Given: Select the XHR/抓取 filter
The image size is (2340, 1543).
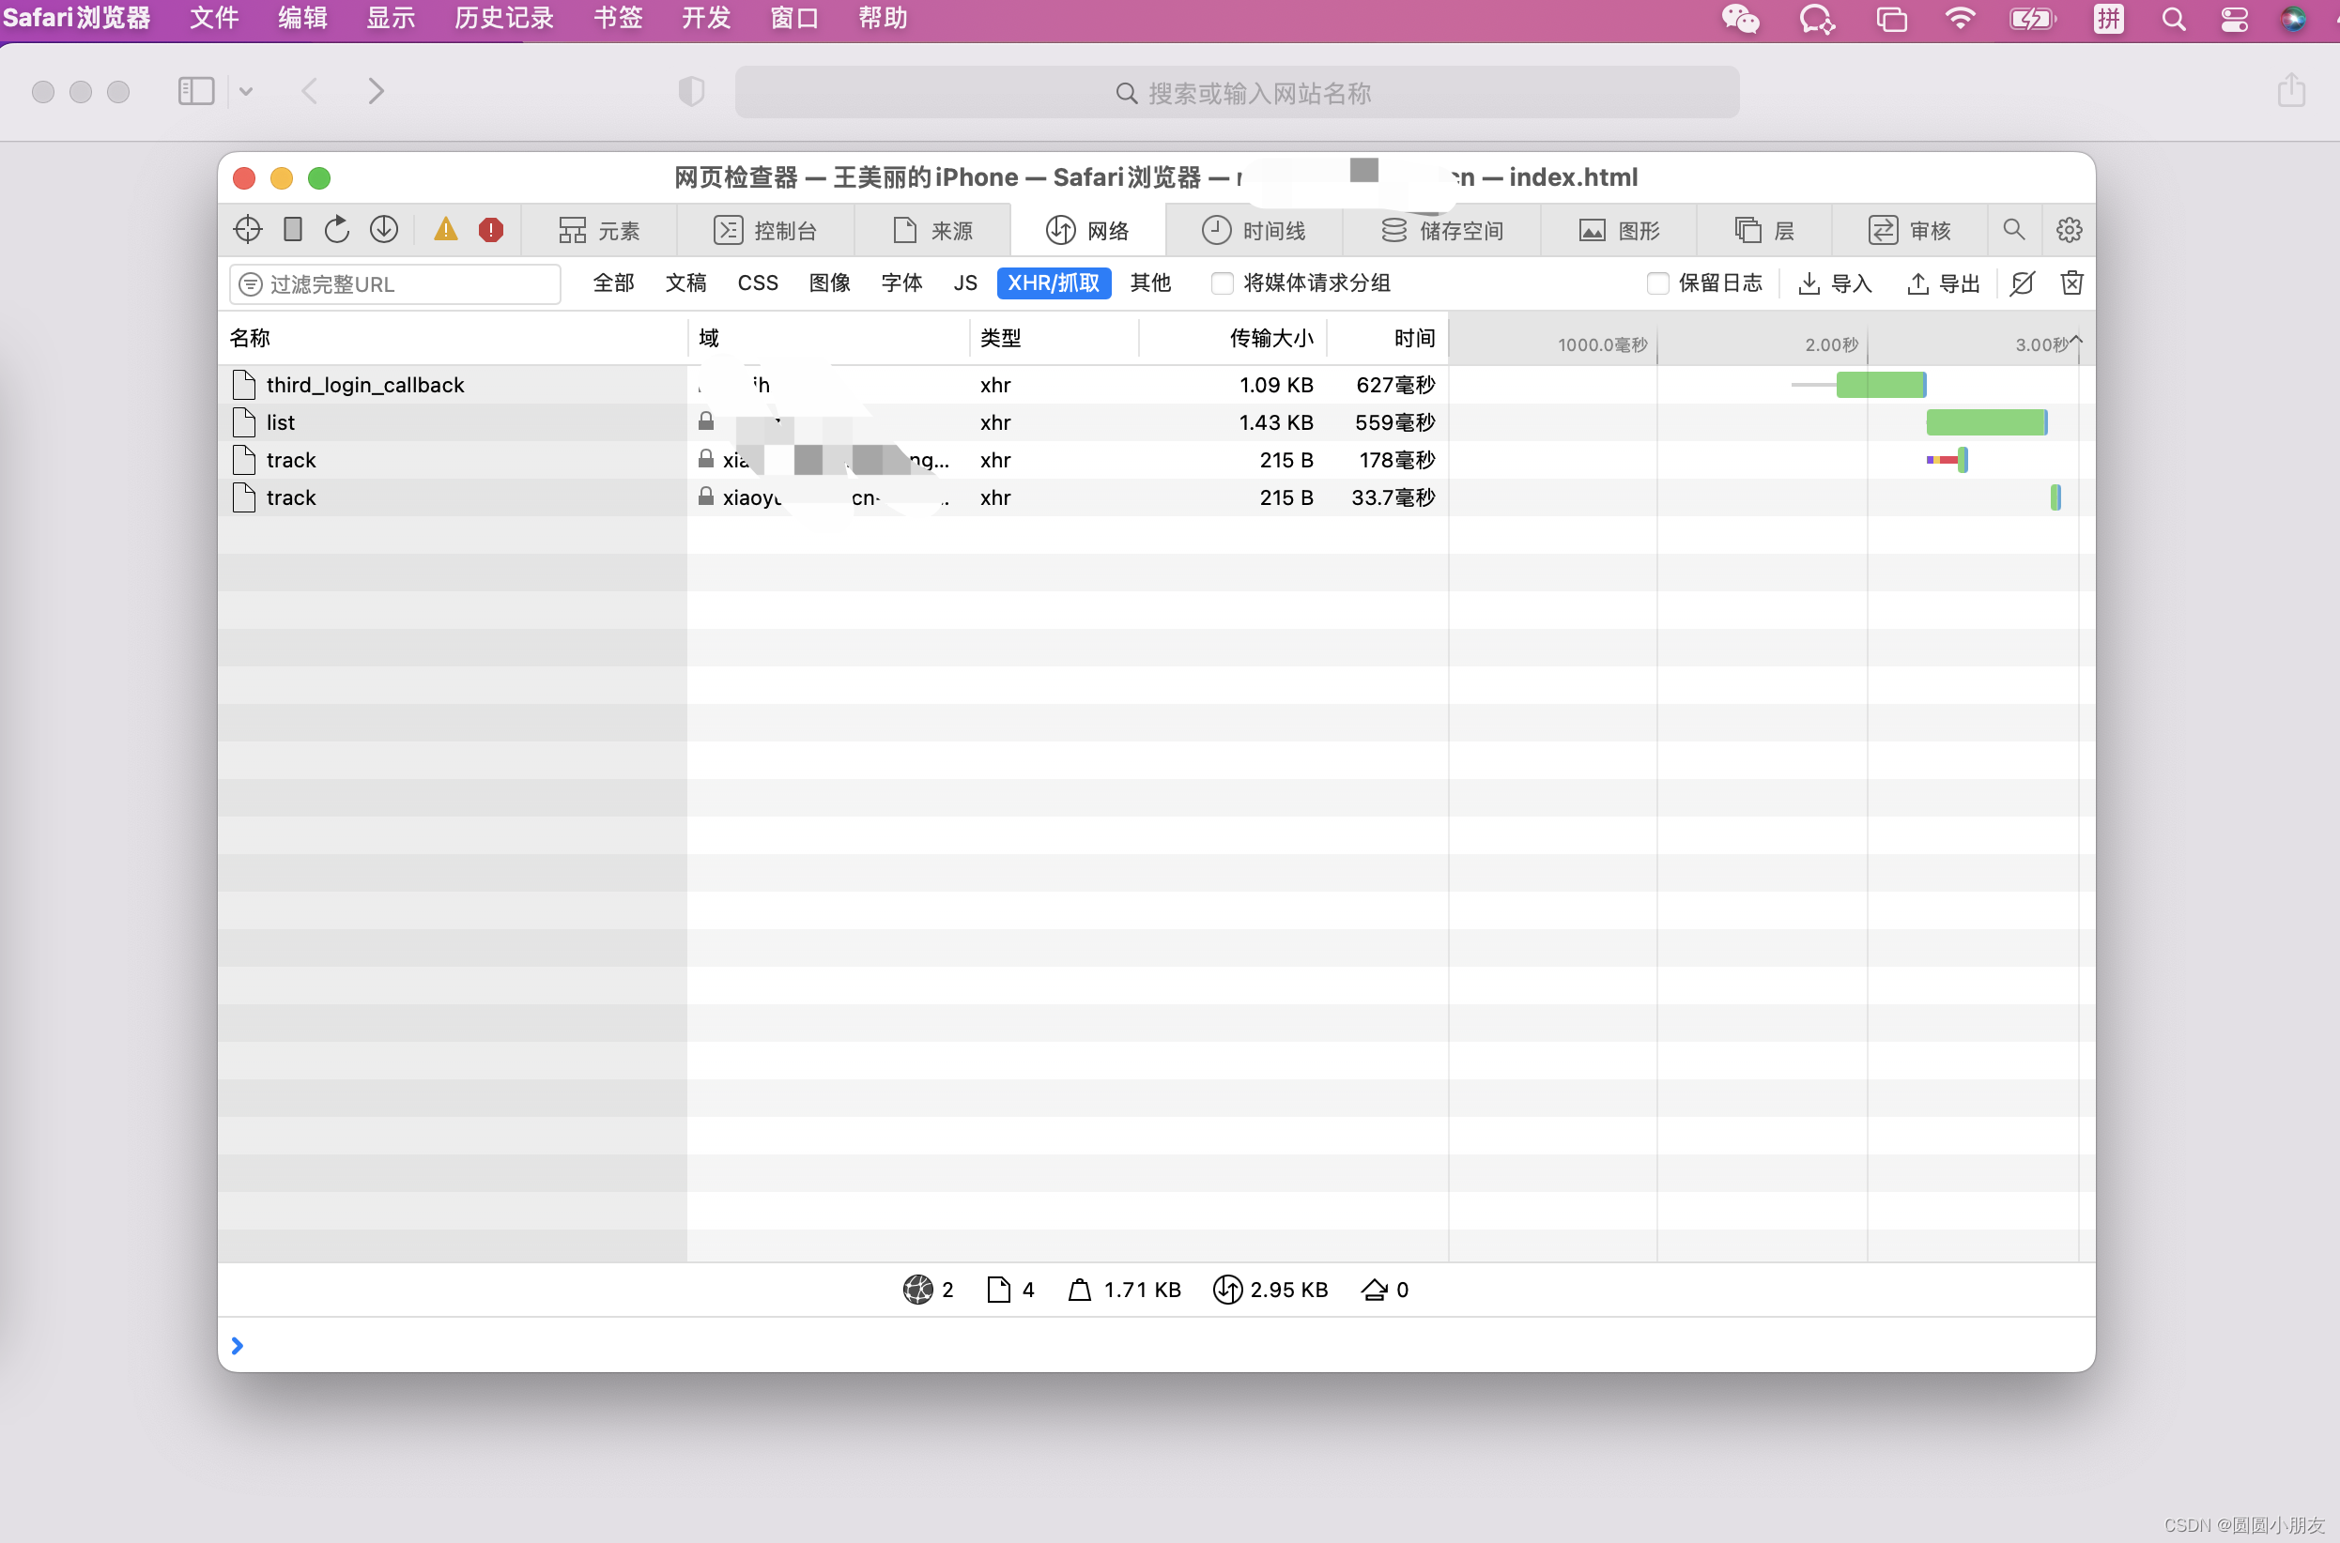Looking at the screenshot, I should (x=1053, y=283).
